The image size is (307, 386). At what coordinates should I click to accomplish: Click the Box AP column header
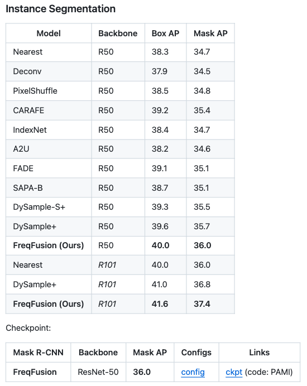[x=165, y=33]
